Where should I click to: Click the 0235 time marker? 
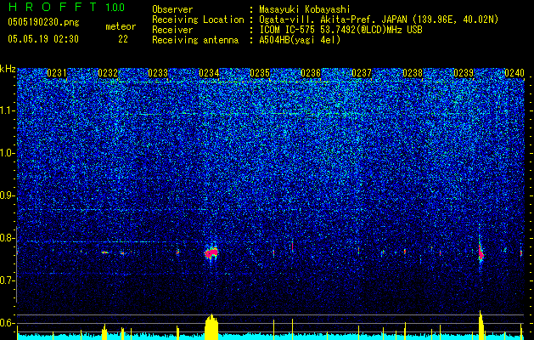(260, 73)
